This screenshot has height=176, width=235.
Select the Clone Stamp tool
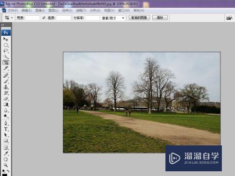6,87
